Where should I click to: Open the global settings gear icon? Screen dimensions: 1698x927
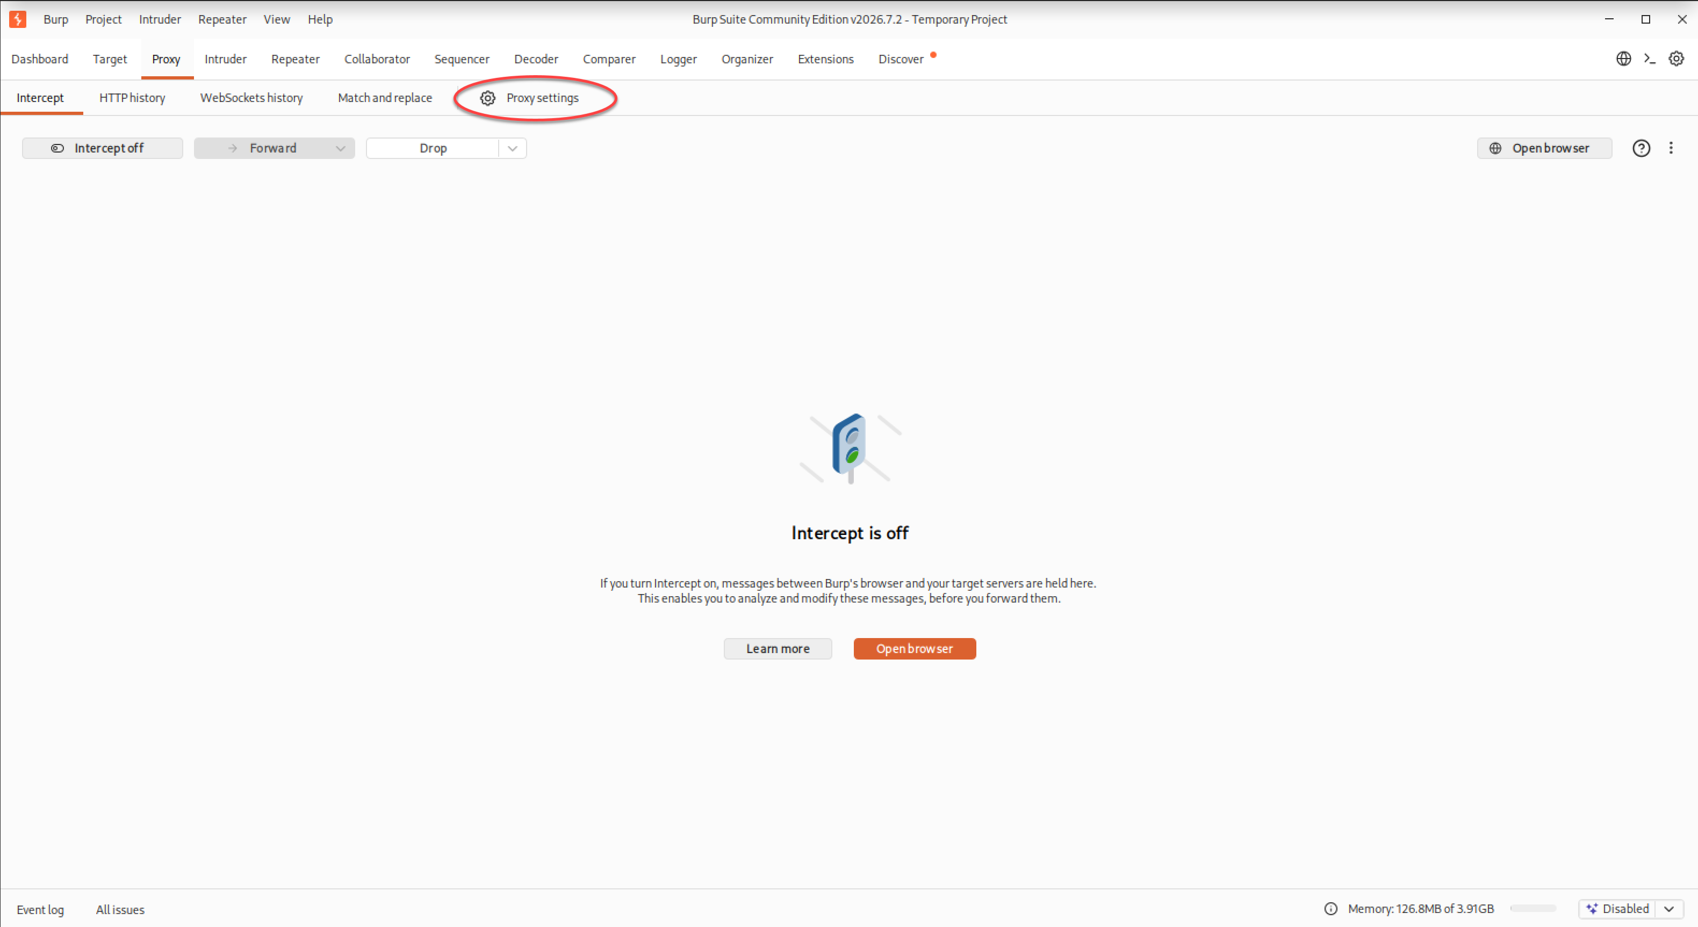pos(1677,59)
